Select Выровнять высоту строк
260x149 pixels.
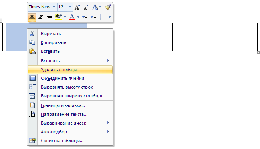[70, 87]
